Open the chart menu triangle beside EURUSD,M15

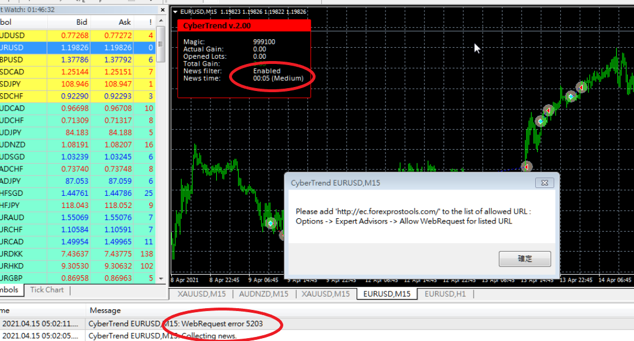click(175, 12)
